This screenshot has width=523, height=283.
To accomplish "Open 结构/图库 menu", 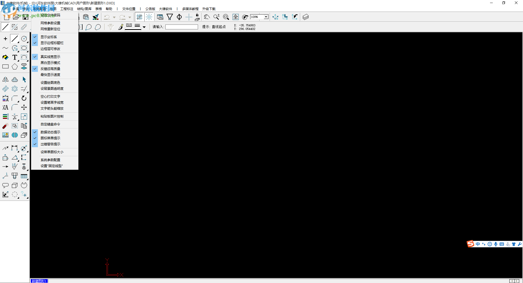I will click(x=84, y=9).
